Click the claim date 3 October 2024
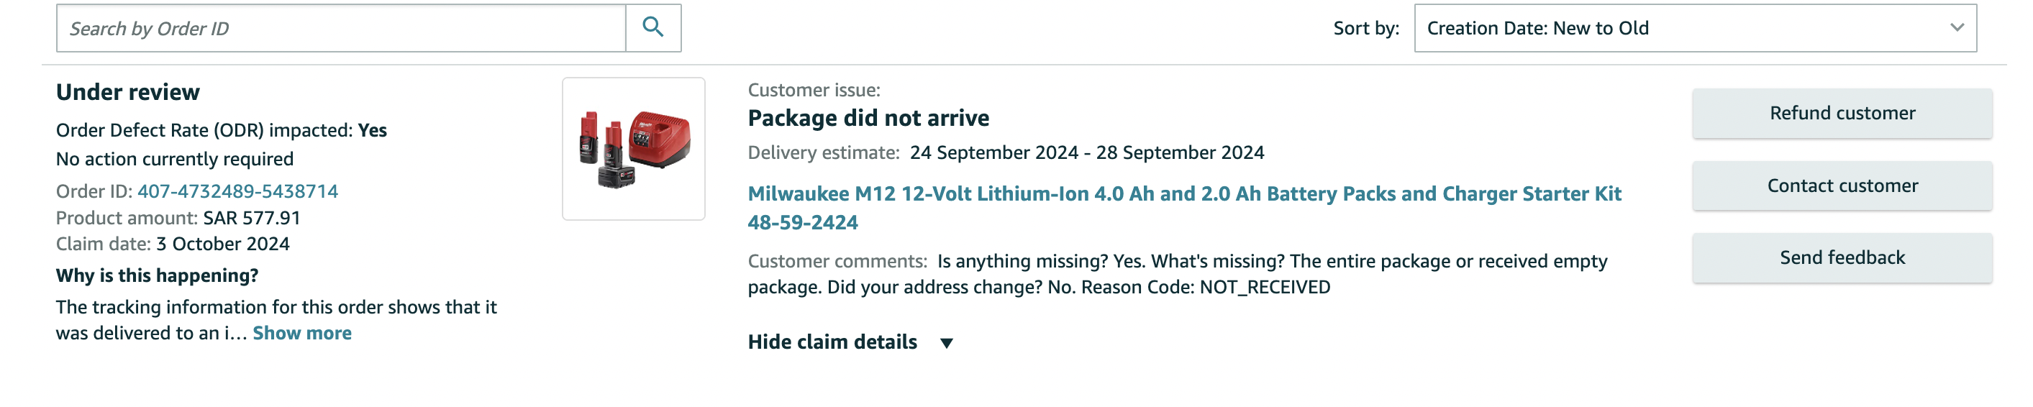 coord(222,244)
